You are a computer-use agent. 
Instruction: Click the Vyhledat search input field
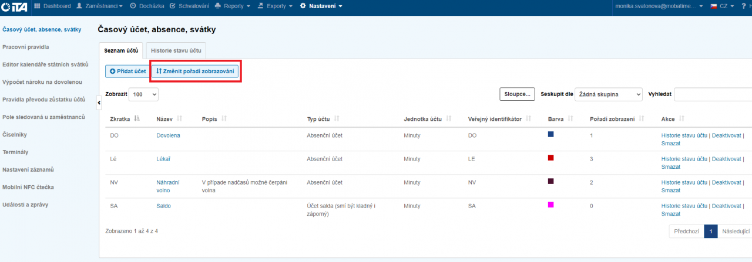click(712, 94)
